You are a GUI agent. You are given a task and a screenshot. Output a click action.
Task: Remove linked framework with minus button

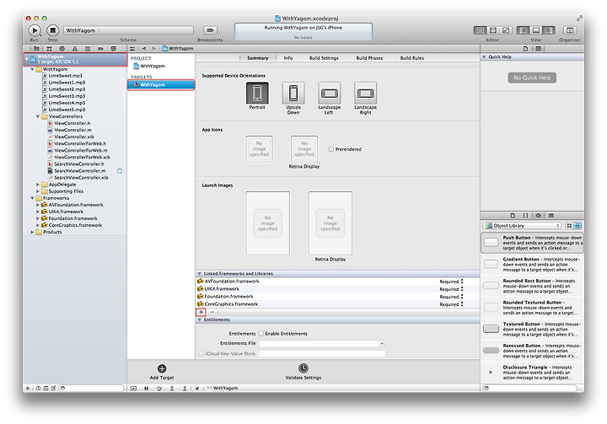[x=212, y=312]
